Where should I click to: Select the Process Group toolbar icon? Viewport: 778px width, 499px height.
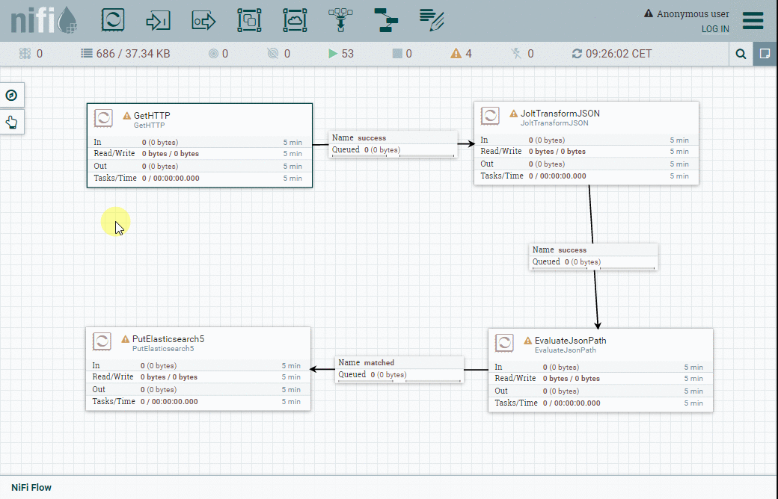pos(249,20)
